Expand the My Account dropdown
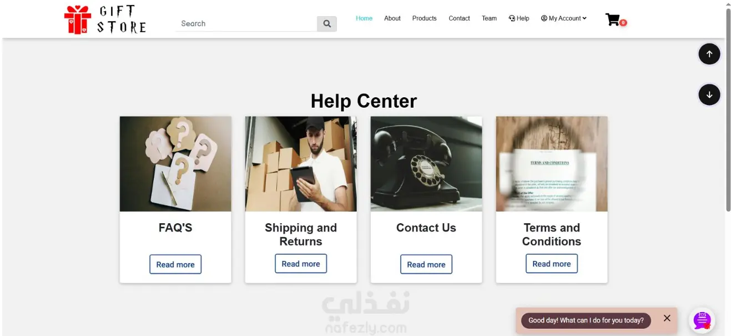 [x=563, y=18]
